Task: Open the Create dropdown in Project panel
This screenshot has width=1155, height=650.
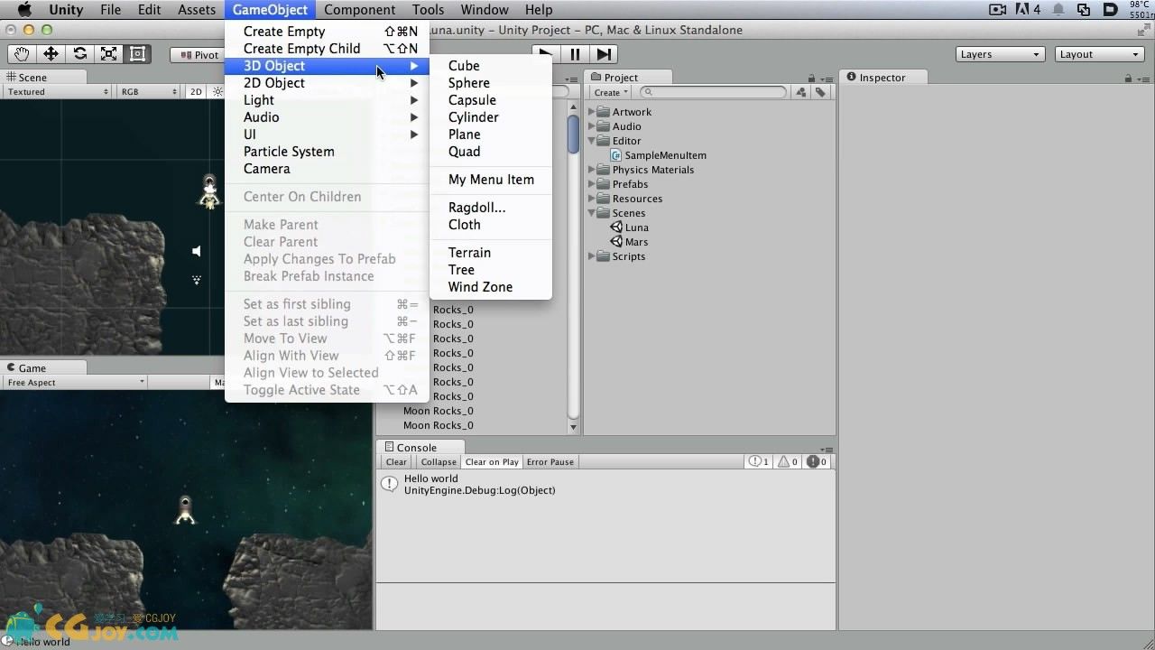Action: [611, 92]
